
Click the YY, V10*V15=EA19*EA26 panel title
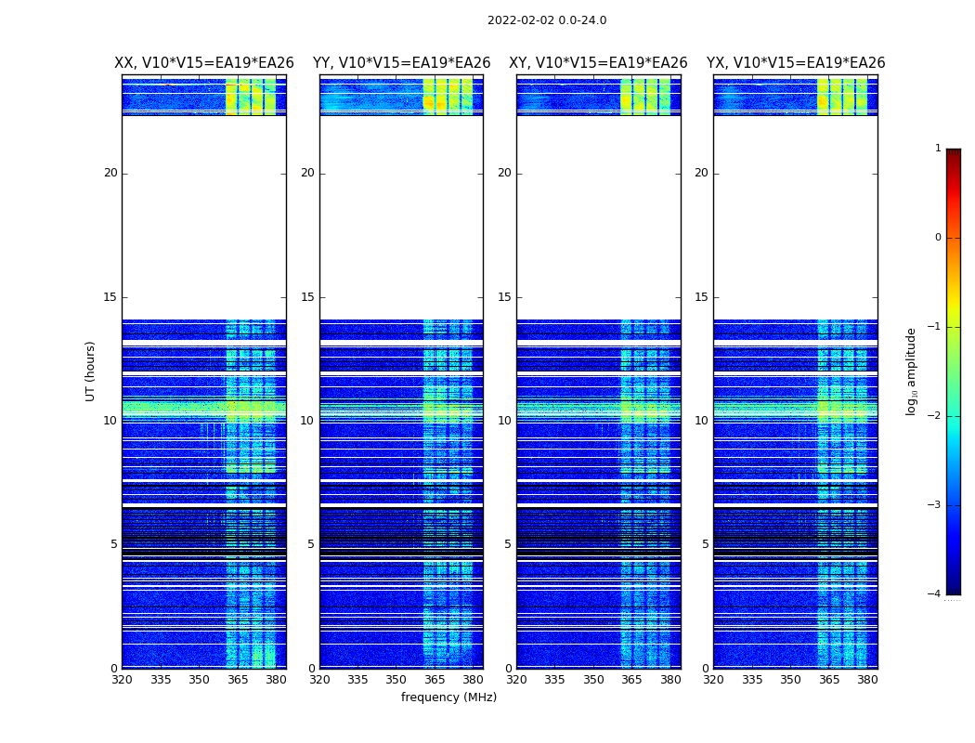coord(401,63)
